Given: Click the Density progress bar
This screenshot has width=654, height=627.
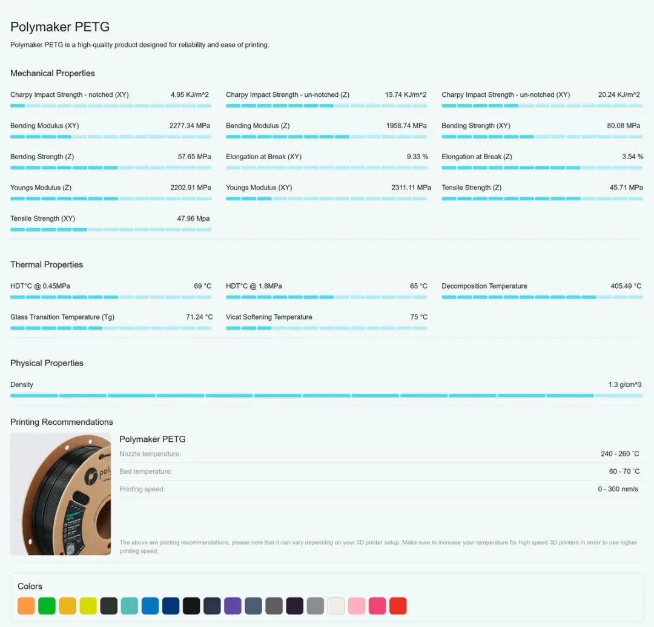Looking at the screenshot, I should [326, 395].
